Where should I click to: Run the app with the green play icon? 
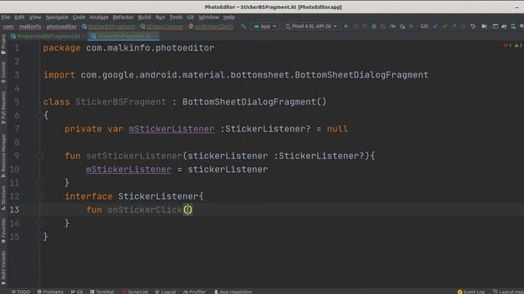pyautogui.click(x=346, y=26)
